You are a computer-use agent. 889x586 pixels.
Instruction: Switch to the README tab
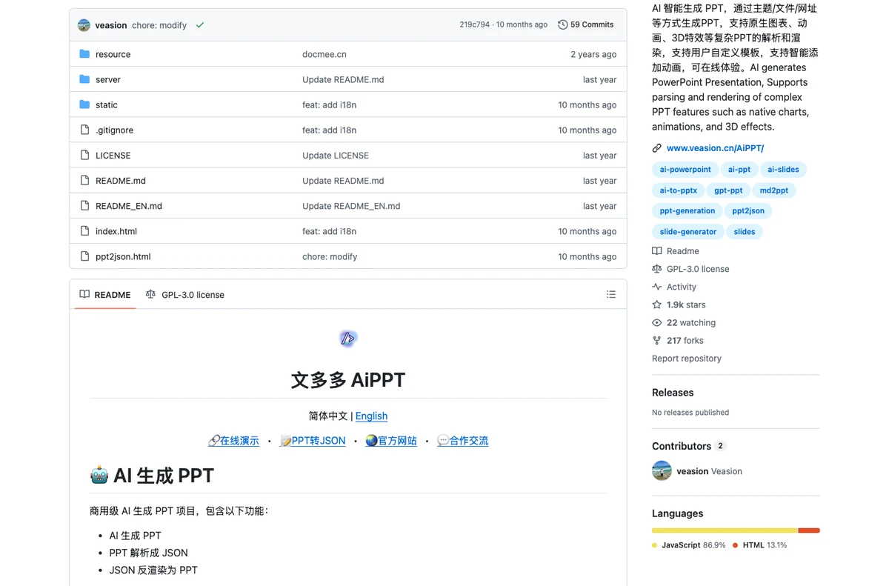pos(105,294)
